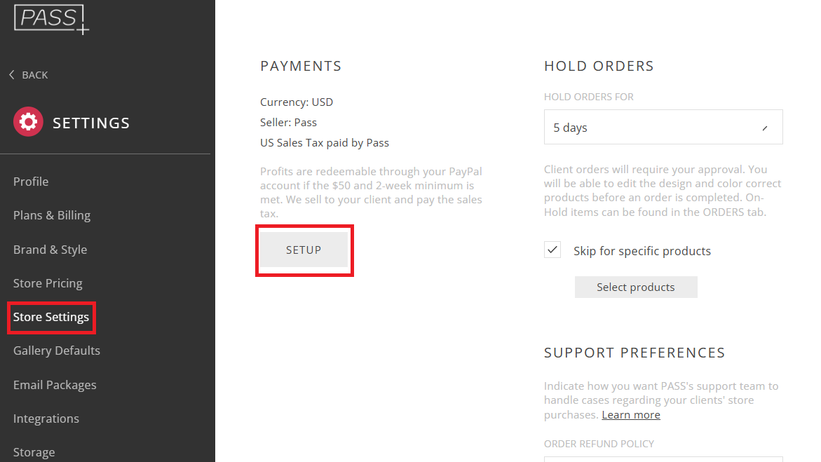Click the dropdown arrow beside 5 days

(x=765, y=128)
